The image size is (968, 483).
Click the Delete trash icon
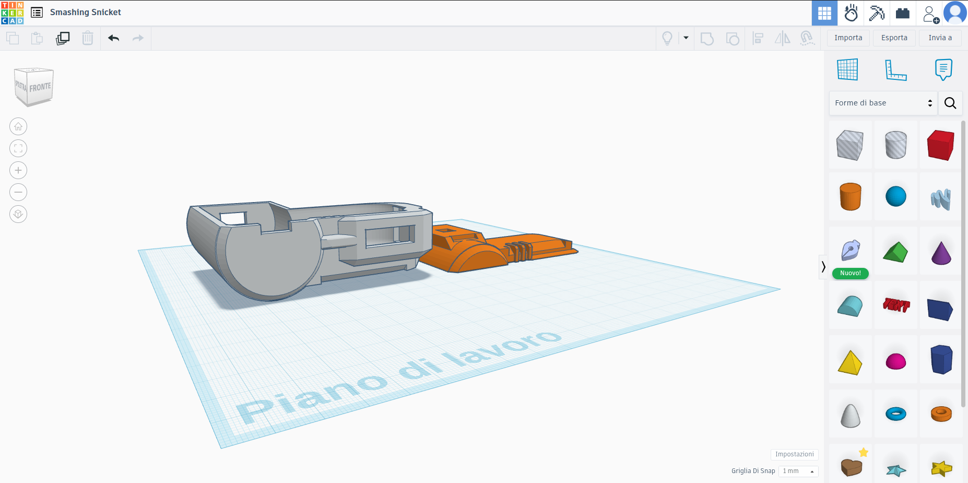pos(88,38)
